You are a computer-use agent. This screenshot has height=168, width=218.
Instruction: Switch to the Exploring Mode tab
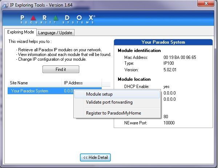point(21,32)
